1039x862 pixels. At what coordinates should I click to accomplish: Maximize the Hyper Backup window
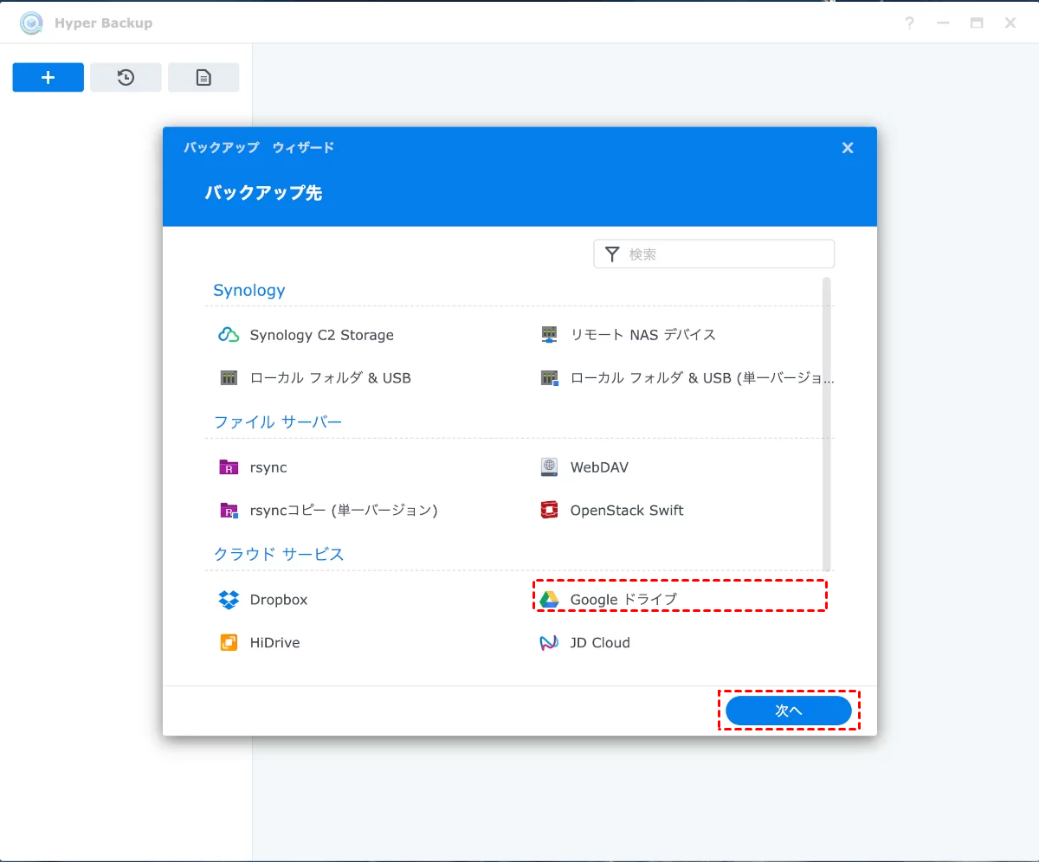(977, 23)
